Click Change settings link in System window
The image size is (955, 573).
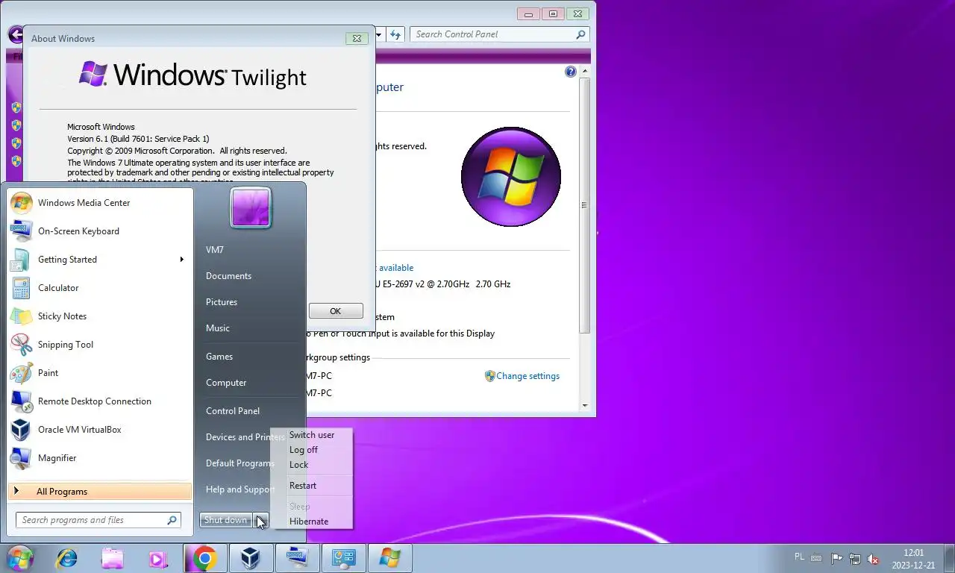527,376
